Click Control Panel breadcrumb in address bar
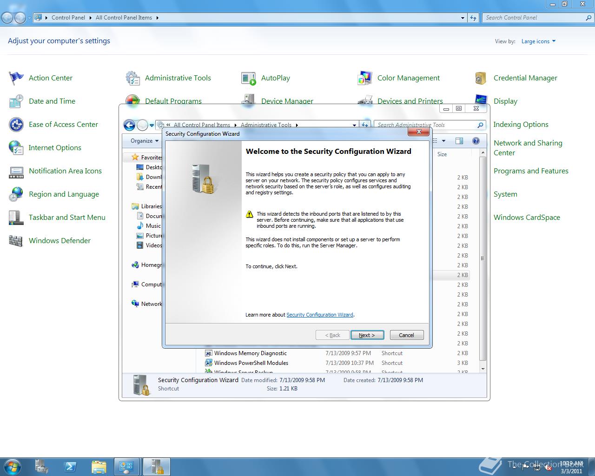This screenshot has height=476, width=595. 68,18
